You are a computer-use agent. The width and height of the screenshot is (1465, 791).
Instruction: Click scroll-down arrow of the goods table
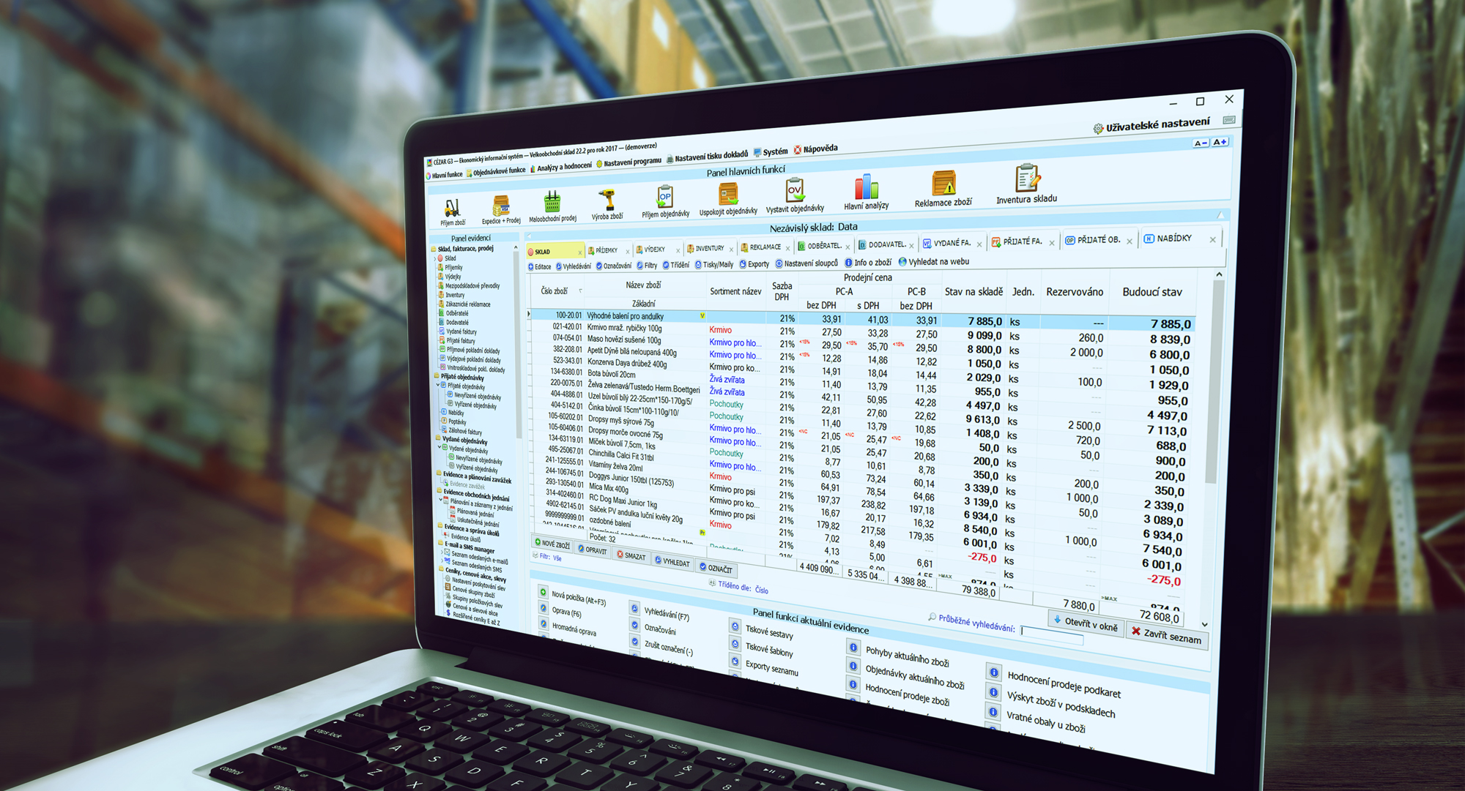[1205, 624]
